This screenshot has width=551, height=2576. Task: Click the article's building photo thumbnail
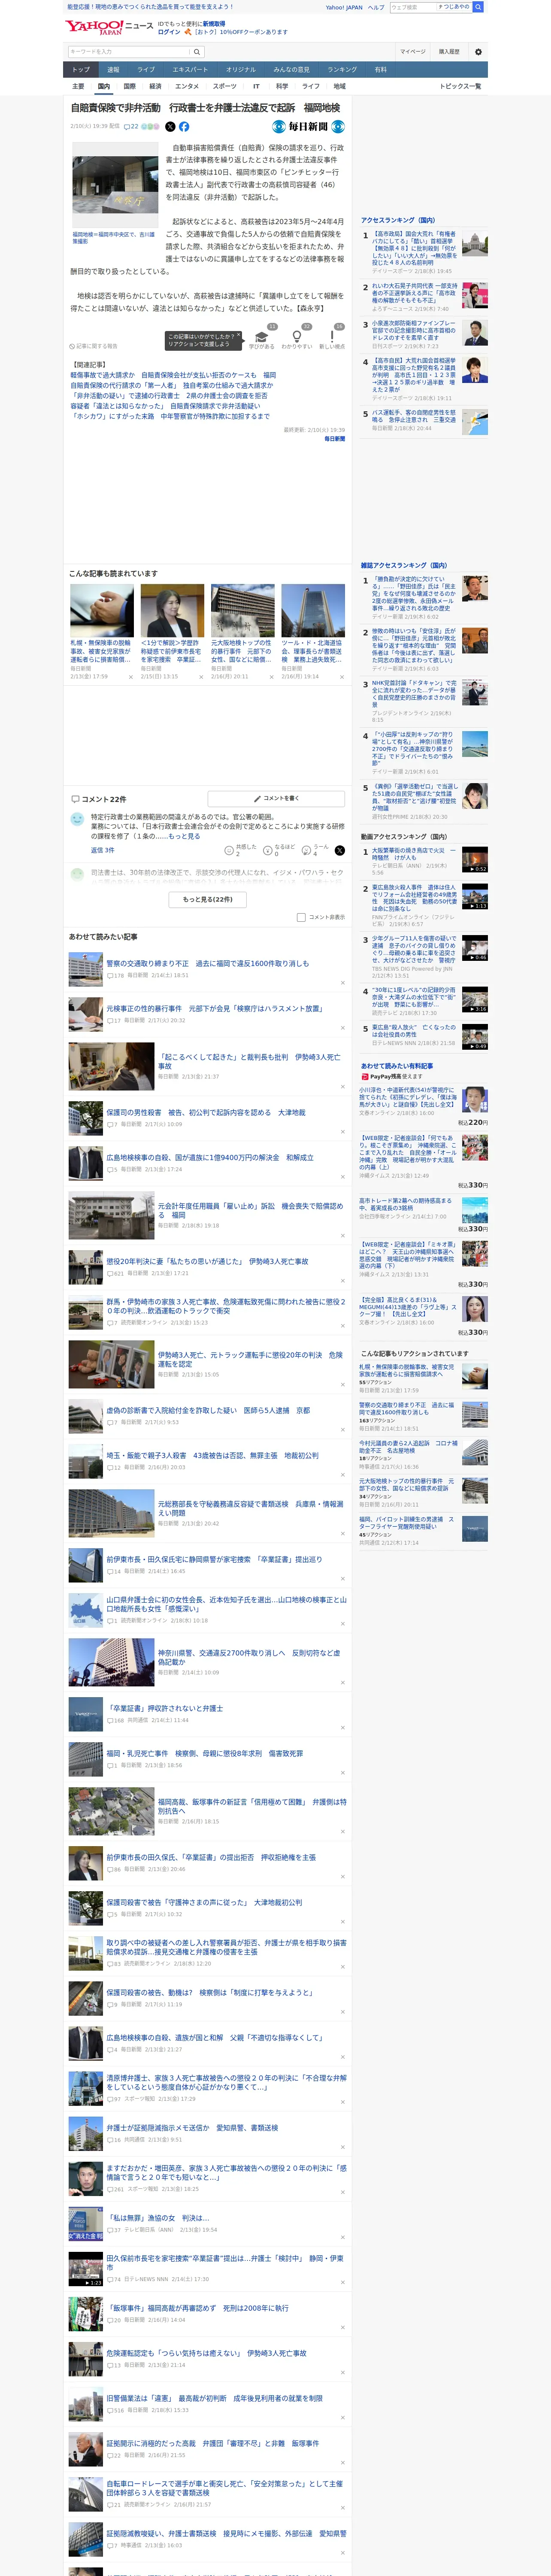(x=114, y=185)
